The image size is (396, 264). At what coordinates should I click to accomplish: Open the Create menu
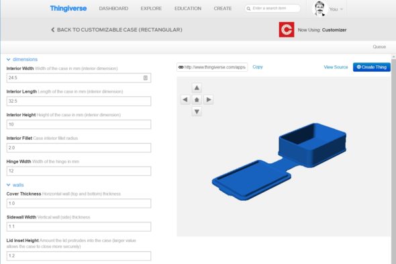pyautogui.click(x=223, y=8)
